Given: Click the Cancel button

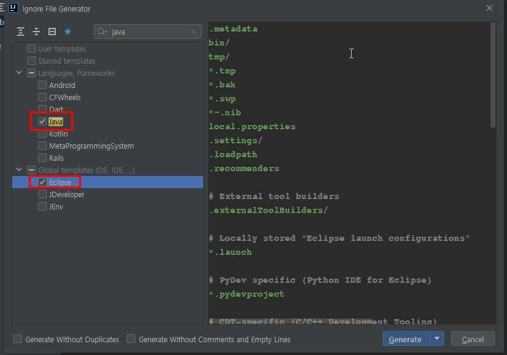Looking at the screenshot, I should pos(472,339).
